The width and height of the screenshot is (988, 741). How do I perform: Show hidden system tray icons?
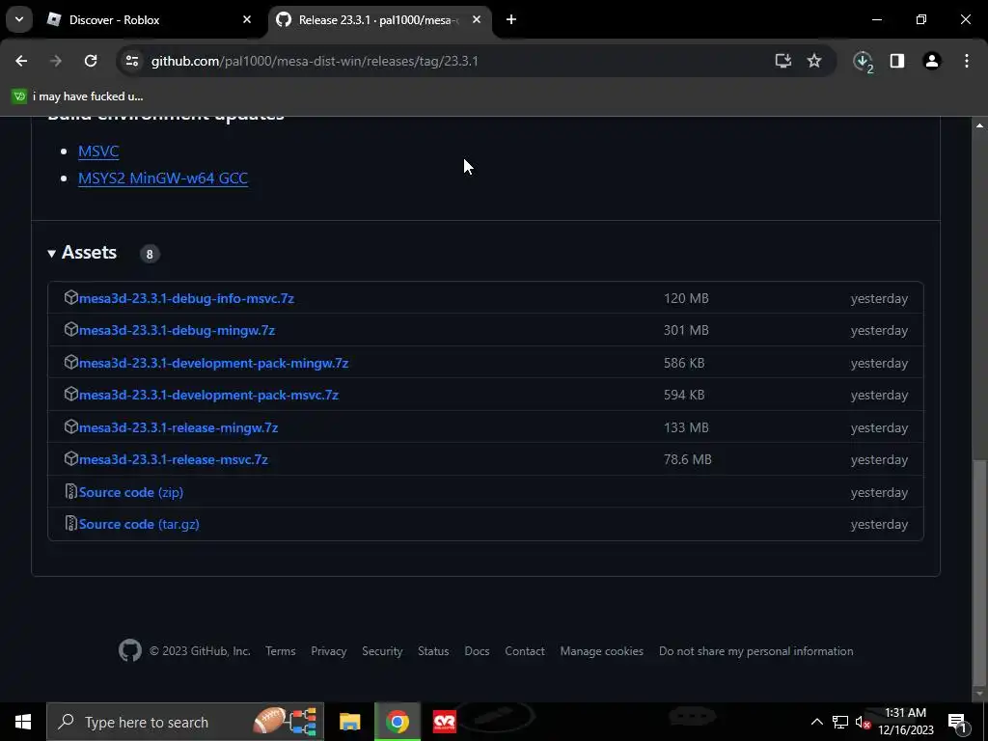coord(816,722)
